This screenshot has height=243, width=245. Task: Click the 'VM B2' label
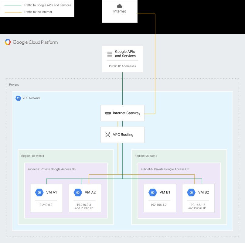pyautogui.click(x=203, y=192)
